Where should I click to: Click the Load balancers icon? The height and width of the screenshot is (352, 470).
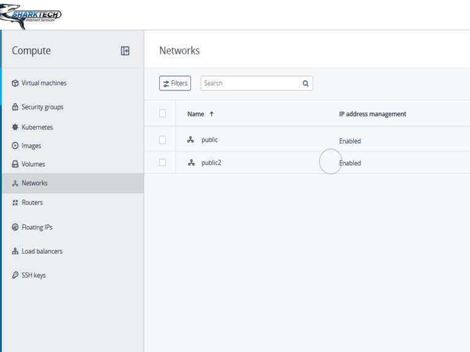[15, 251]
